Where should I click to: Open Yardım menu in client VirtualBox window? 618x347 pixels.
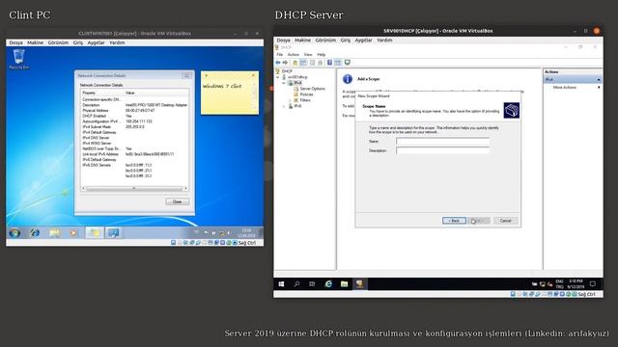(x=117, y=42)
